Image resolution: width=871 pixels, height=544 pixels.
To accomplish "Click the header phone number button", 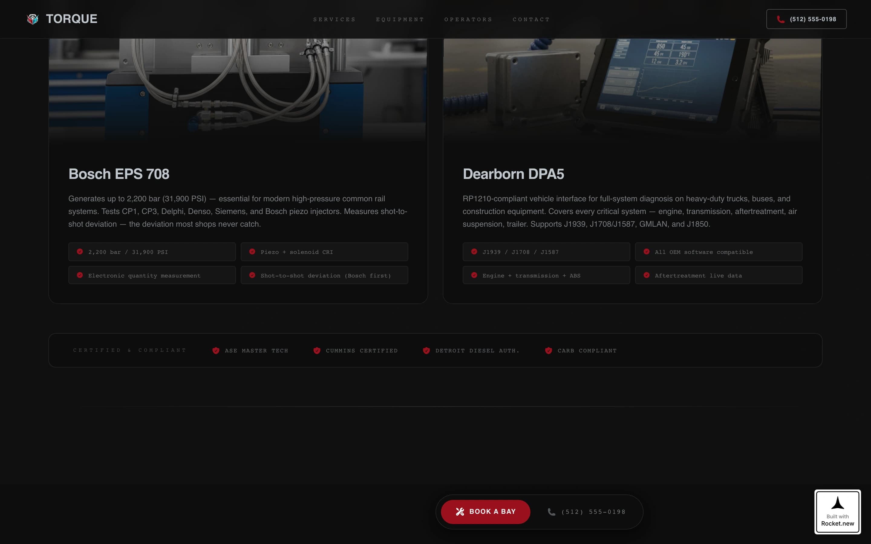I will [x=806, y=19].
